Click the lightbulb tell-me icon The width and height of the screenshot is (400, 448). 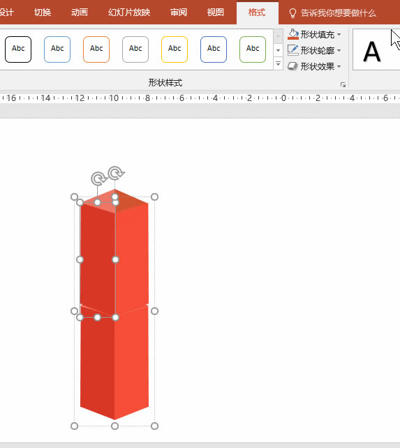tap(292, 13)
